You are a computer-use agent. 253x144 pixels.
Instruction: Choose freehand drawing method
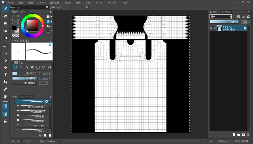(15, 67)
